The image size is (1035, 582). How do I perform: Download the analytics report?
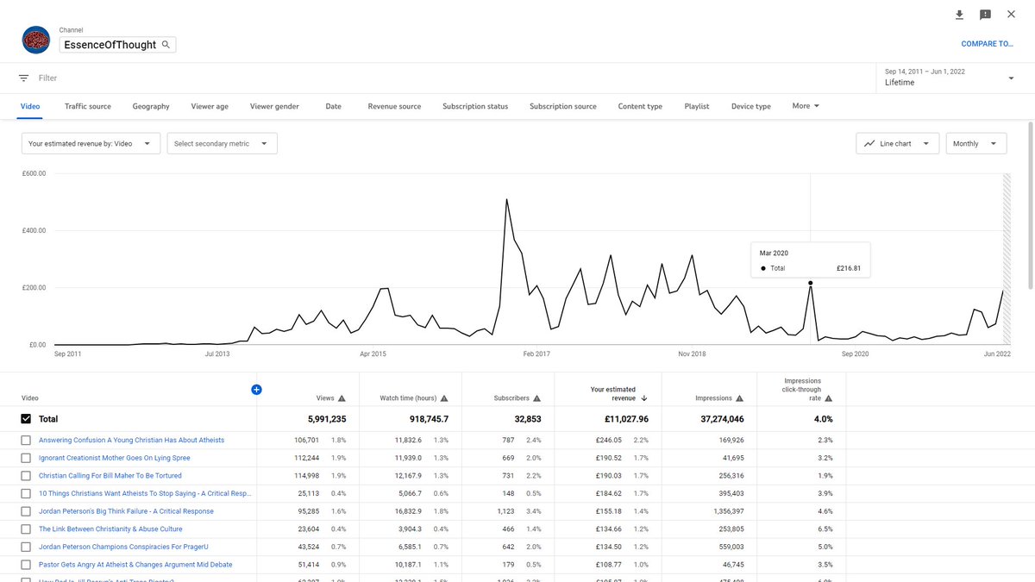[x=959, y=15]
